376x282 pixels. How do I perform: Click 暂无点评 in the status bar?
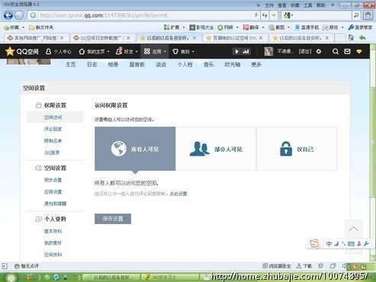27,266
